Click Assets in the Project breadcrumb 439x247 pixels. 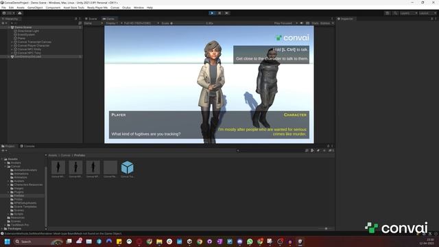pyautogui.click(x=53, y=155)
